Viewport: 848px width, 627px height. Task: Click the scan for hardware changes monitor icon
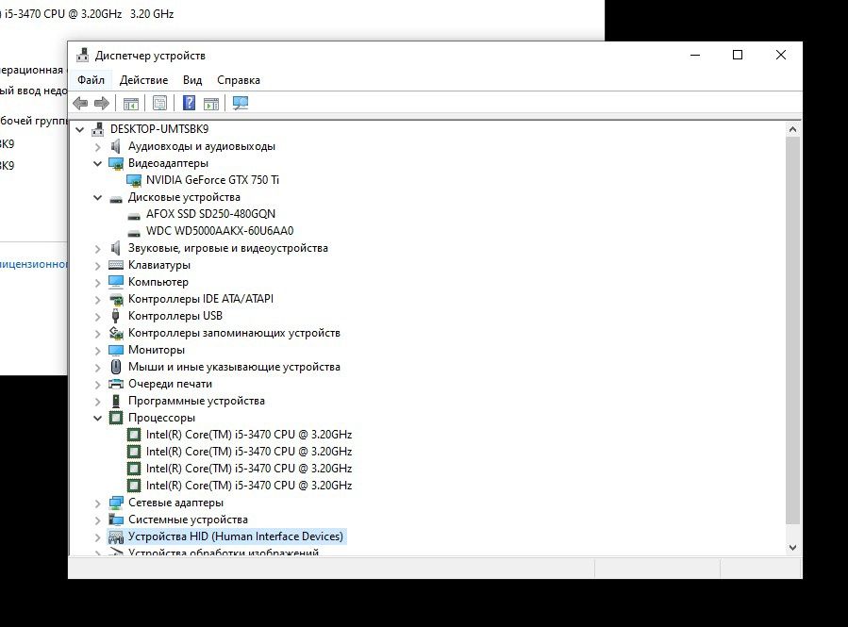(x=241, y=103)
